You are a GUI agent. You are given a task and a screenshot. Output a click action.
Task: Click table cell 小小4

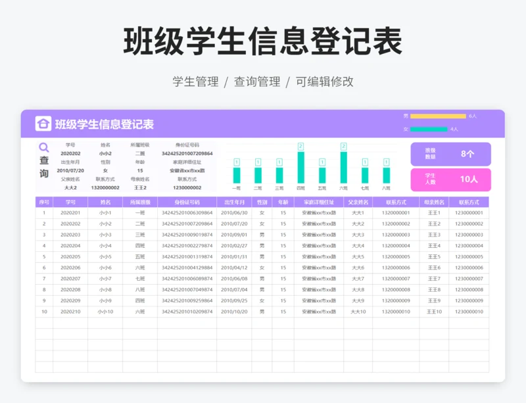[105, 246]
